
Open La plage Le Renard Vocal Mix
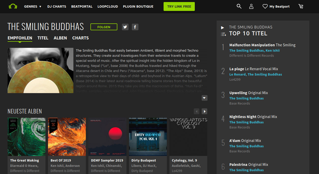pyautogui.click(x=254, y=69)
